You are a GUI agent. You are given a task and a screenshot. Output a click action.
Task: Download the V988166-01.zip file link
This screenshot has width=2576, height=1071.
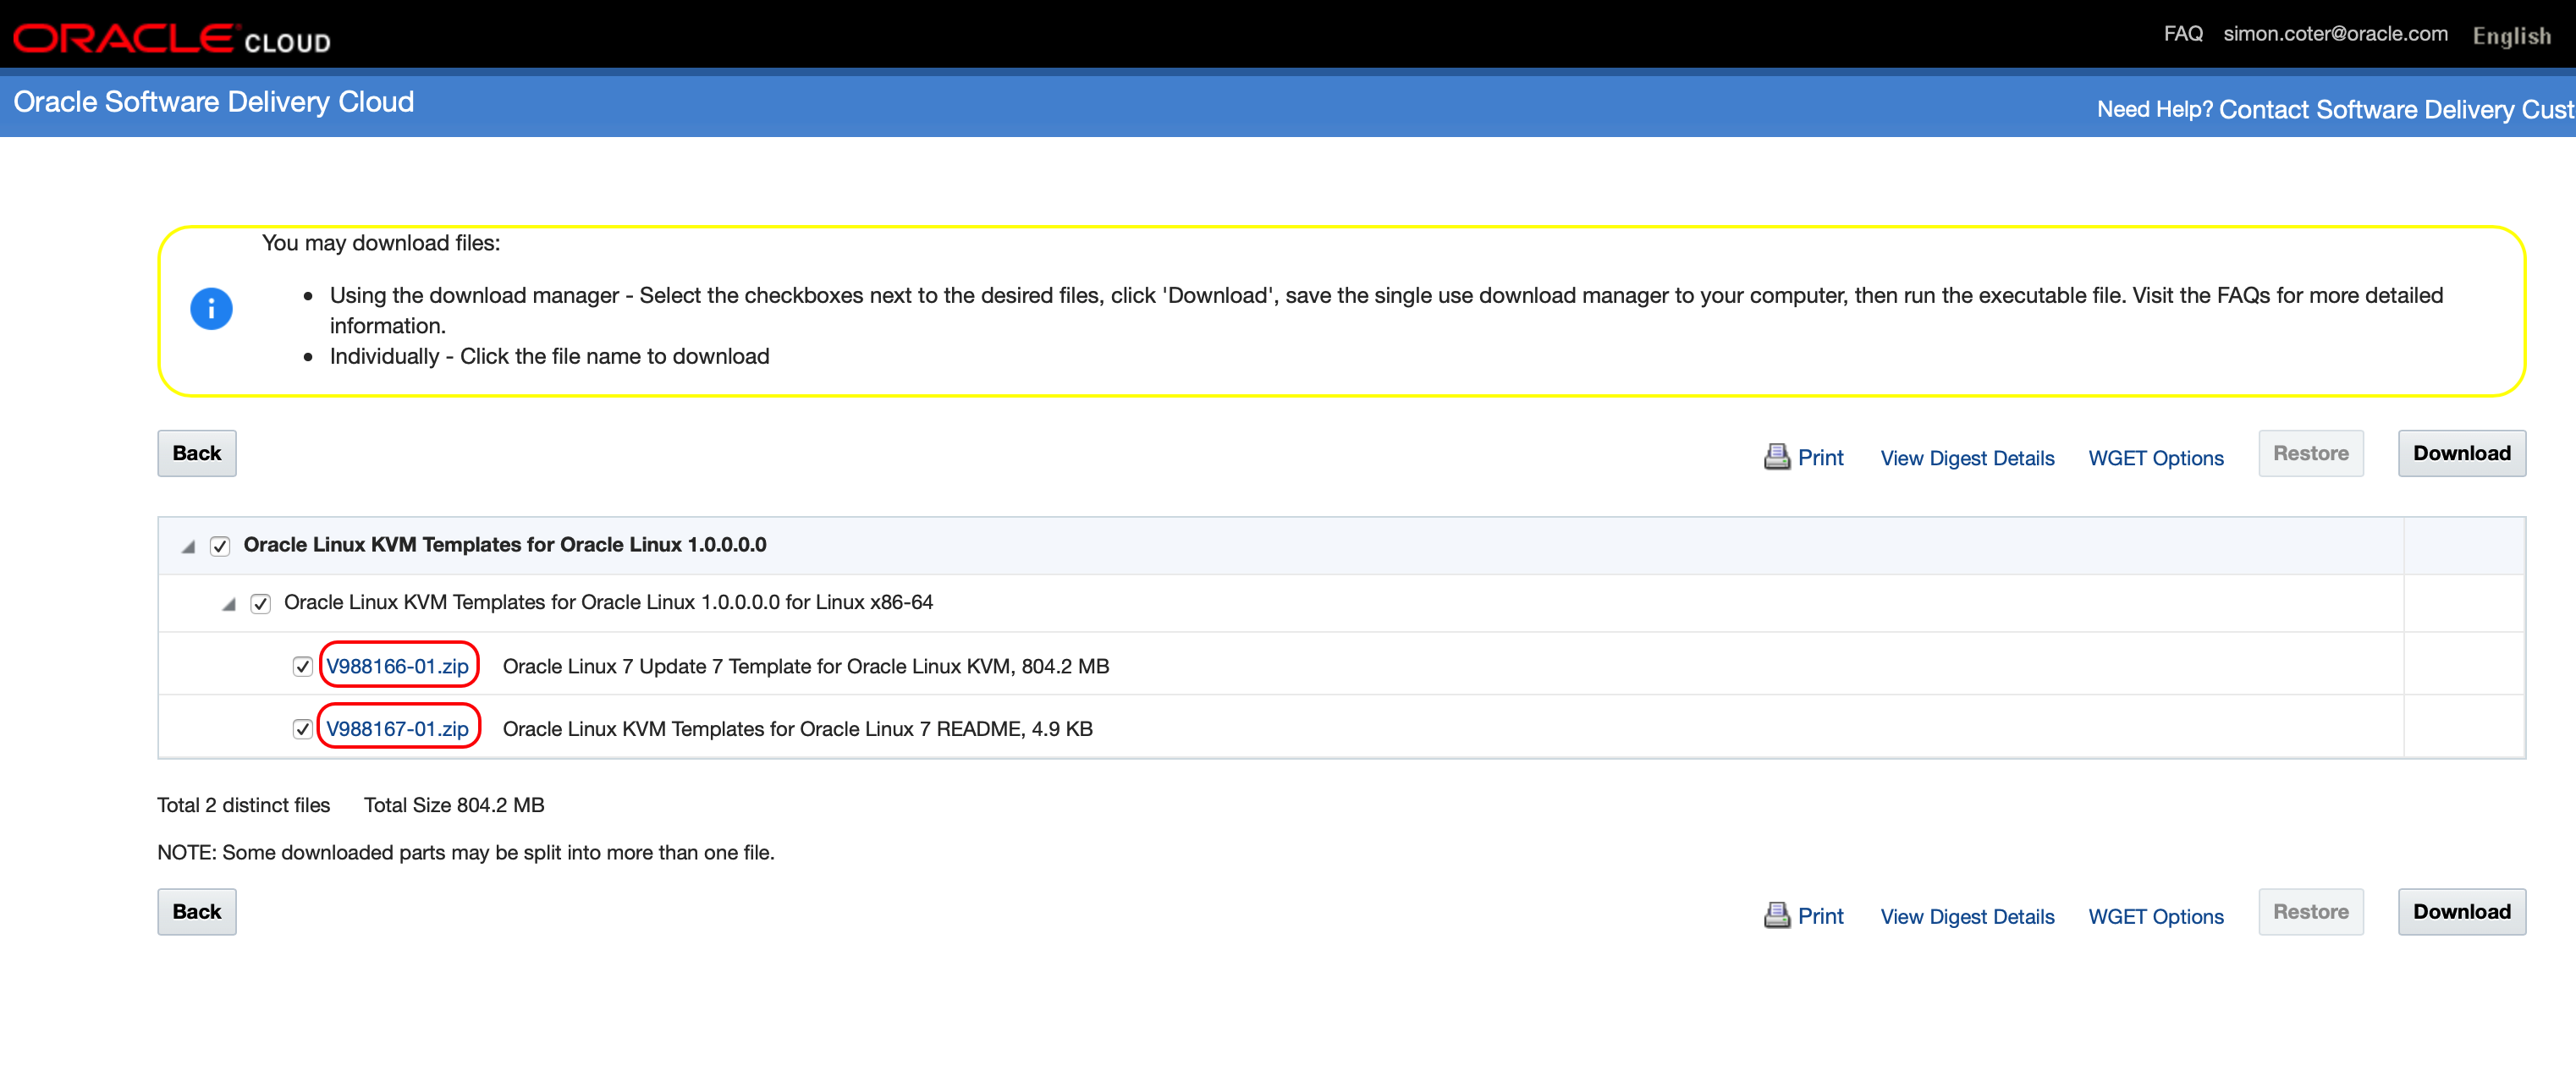pos(397,667)
